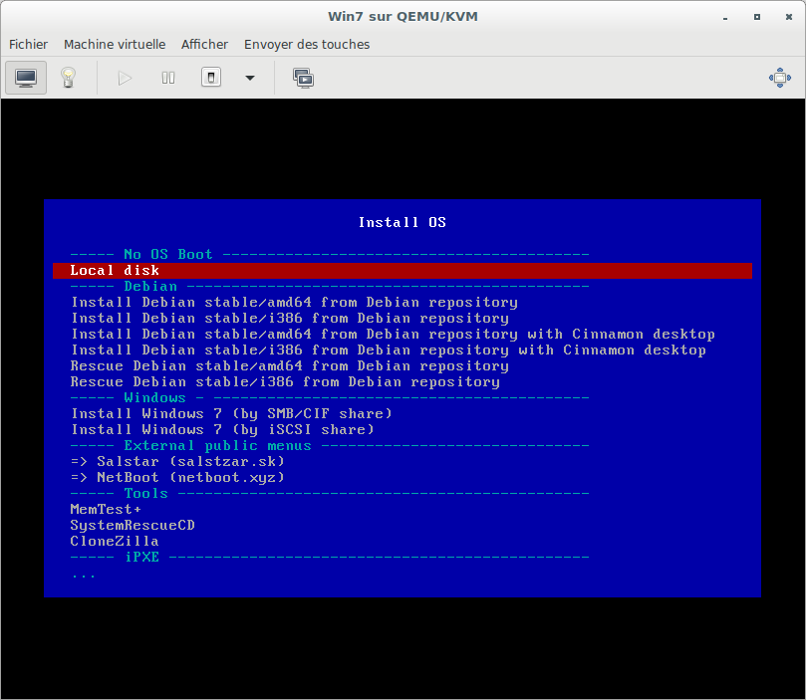Select the MemTest+ tool entry
Viewport: 806px width, 700px height.
(106, 510)
